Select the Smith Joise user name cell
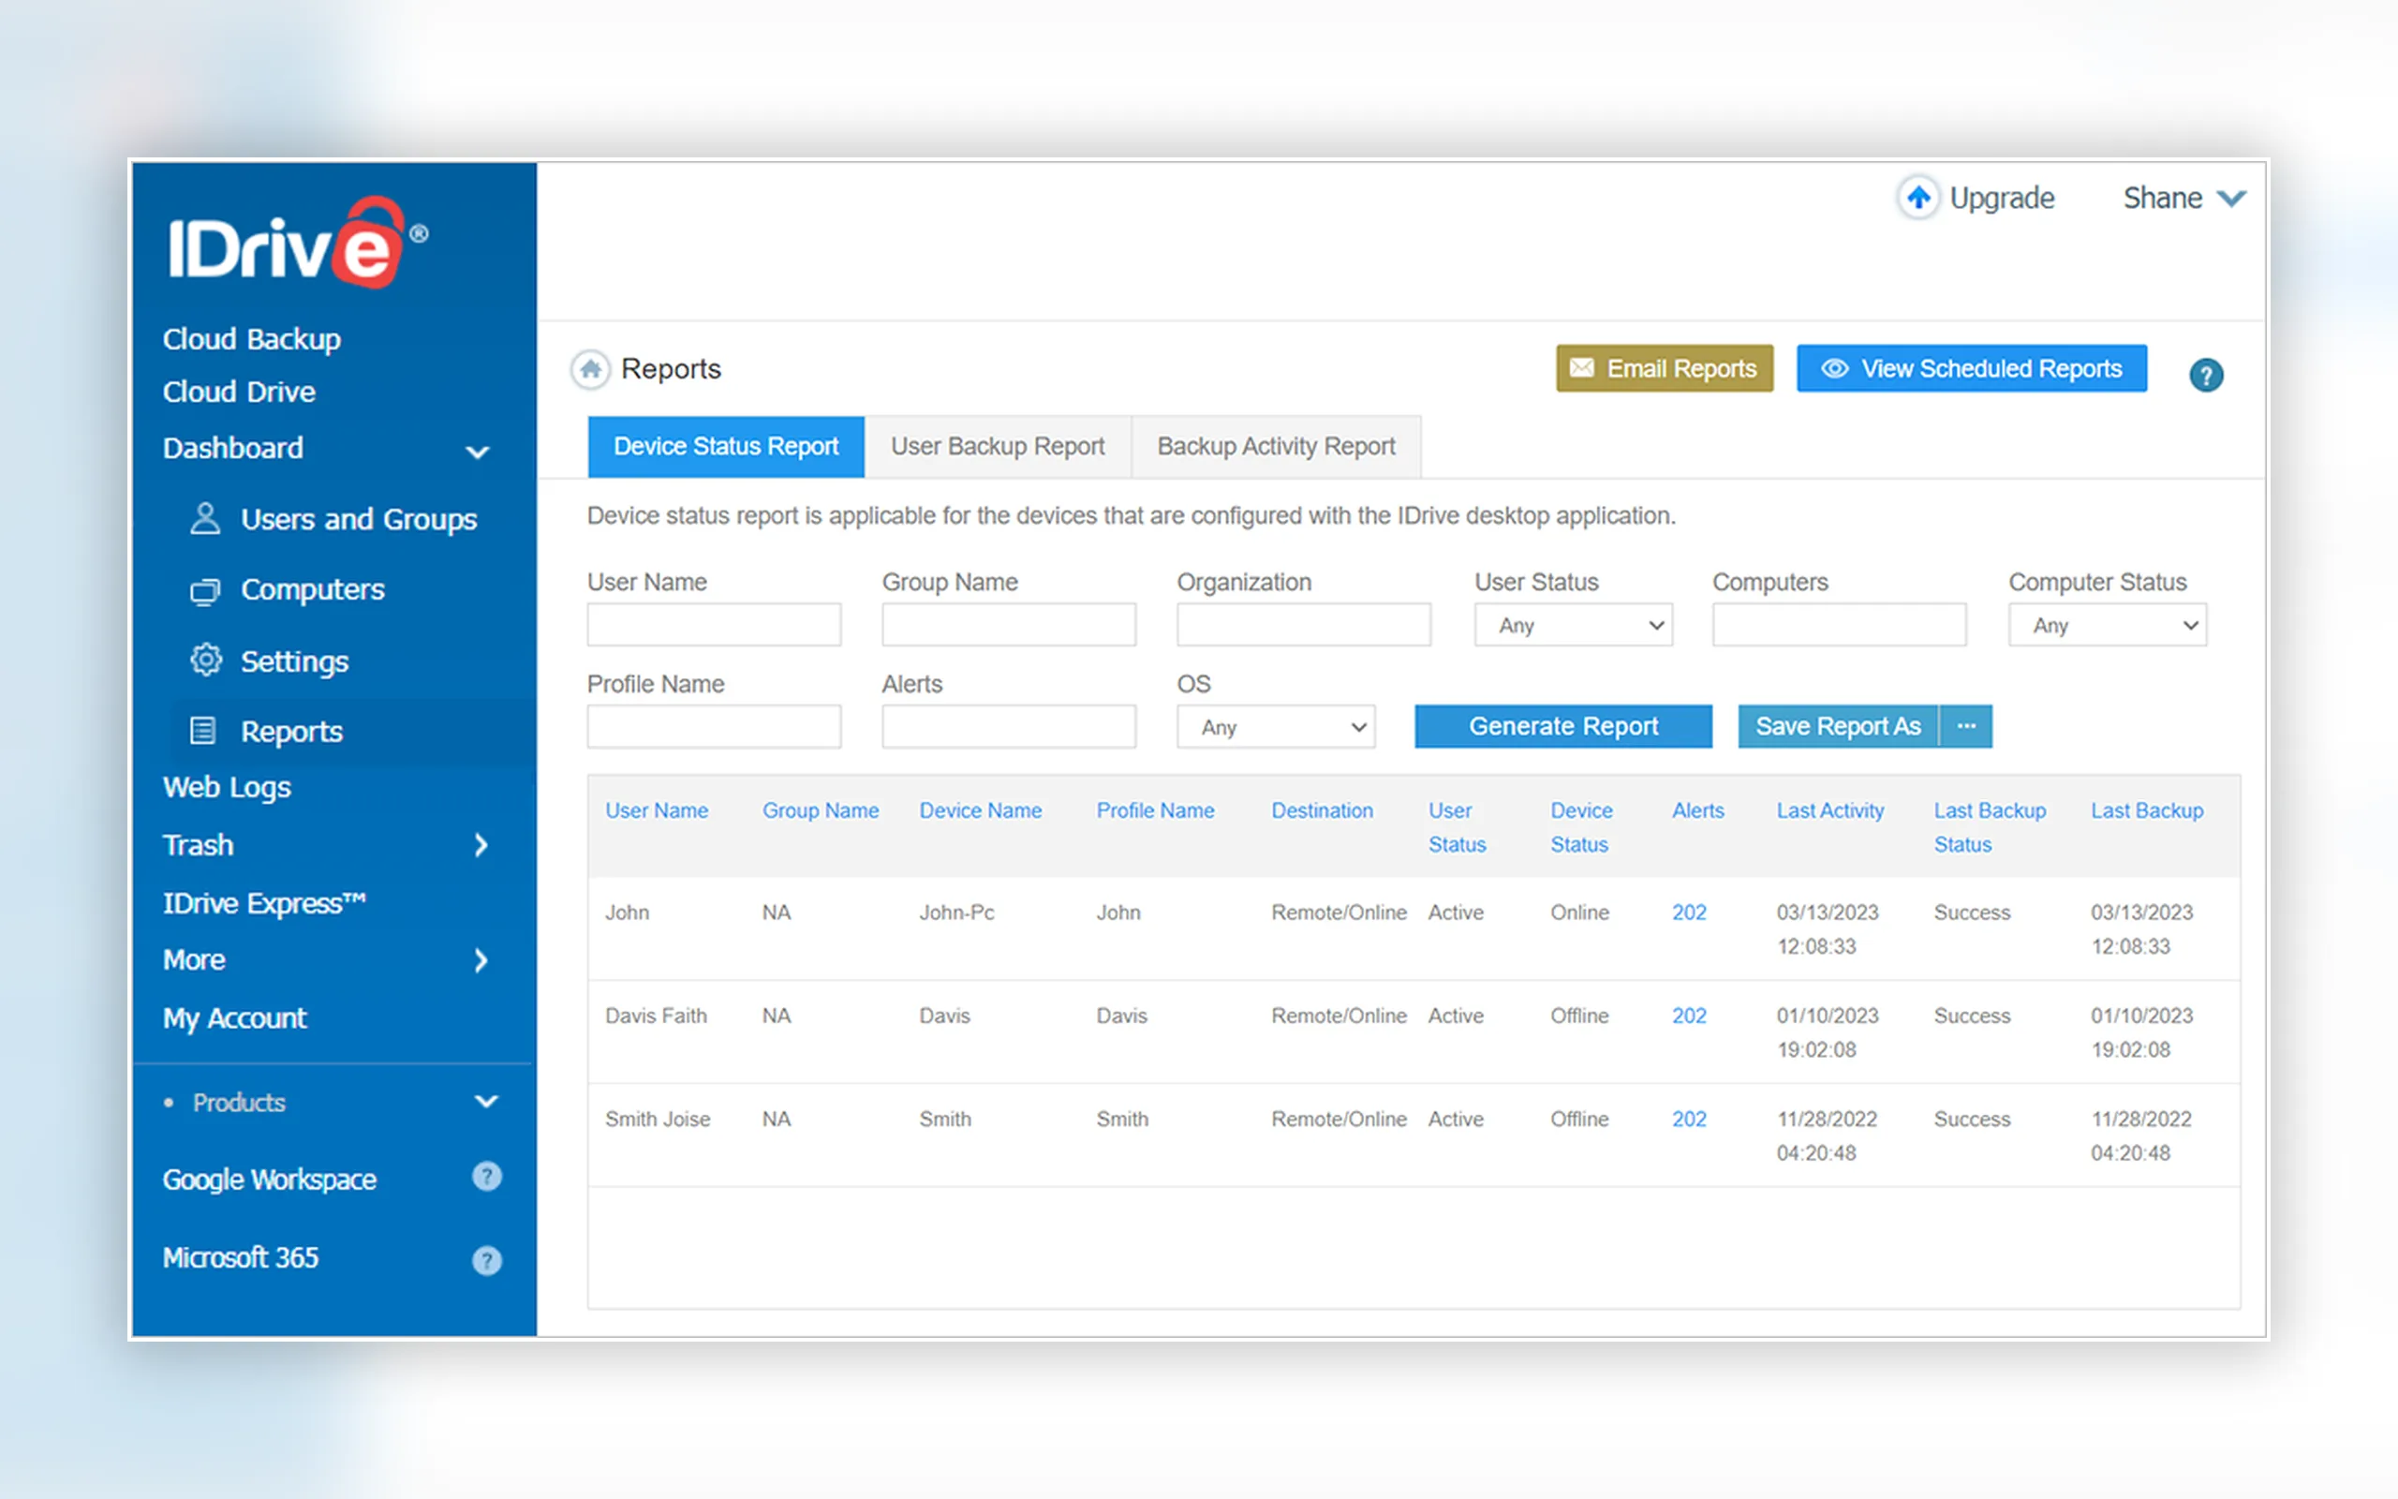2398x1499 pixels. tap(657, 1119)
